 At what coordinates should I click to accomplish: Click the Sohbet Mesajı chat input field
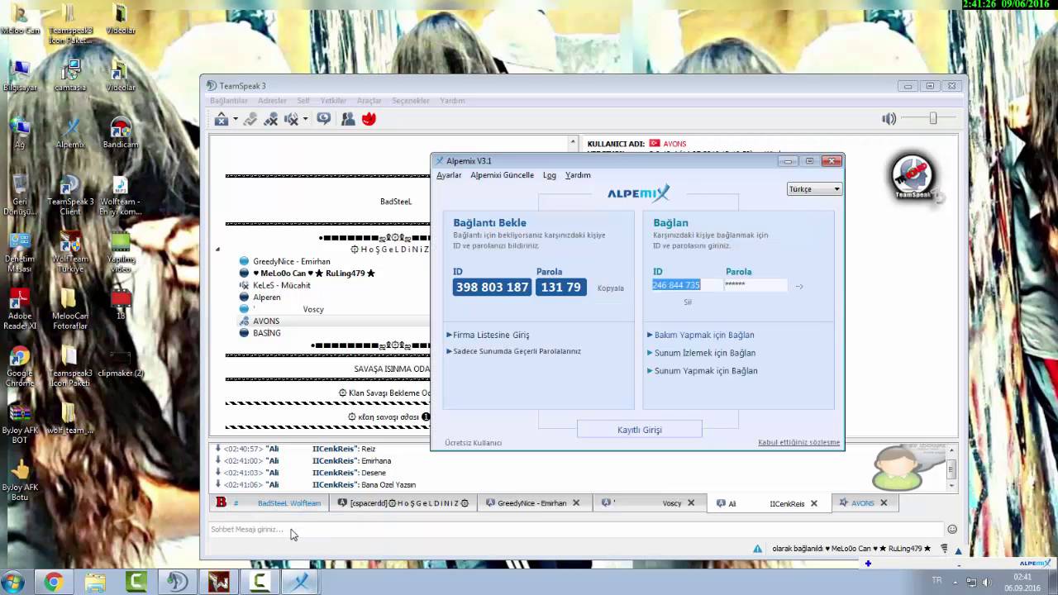tap(576, 530)
